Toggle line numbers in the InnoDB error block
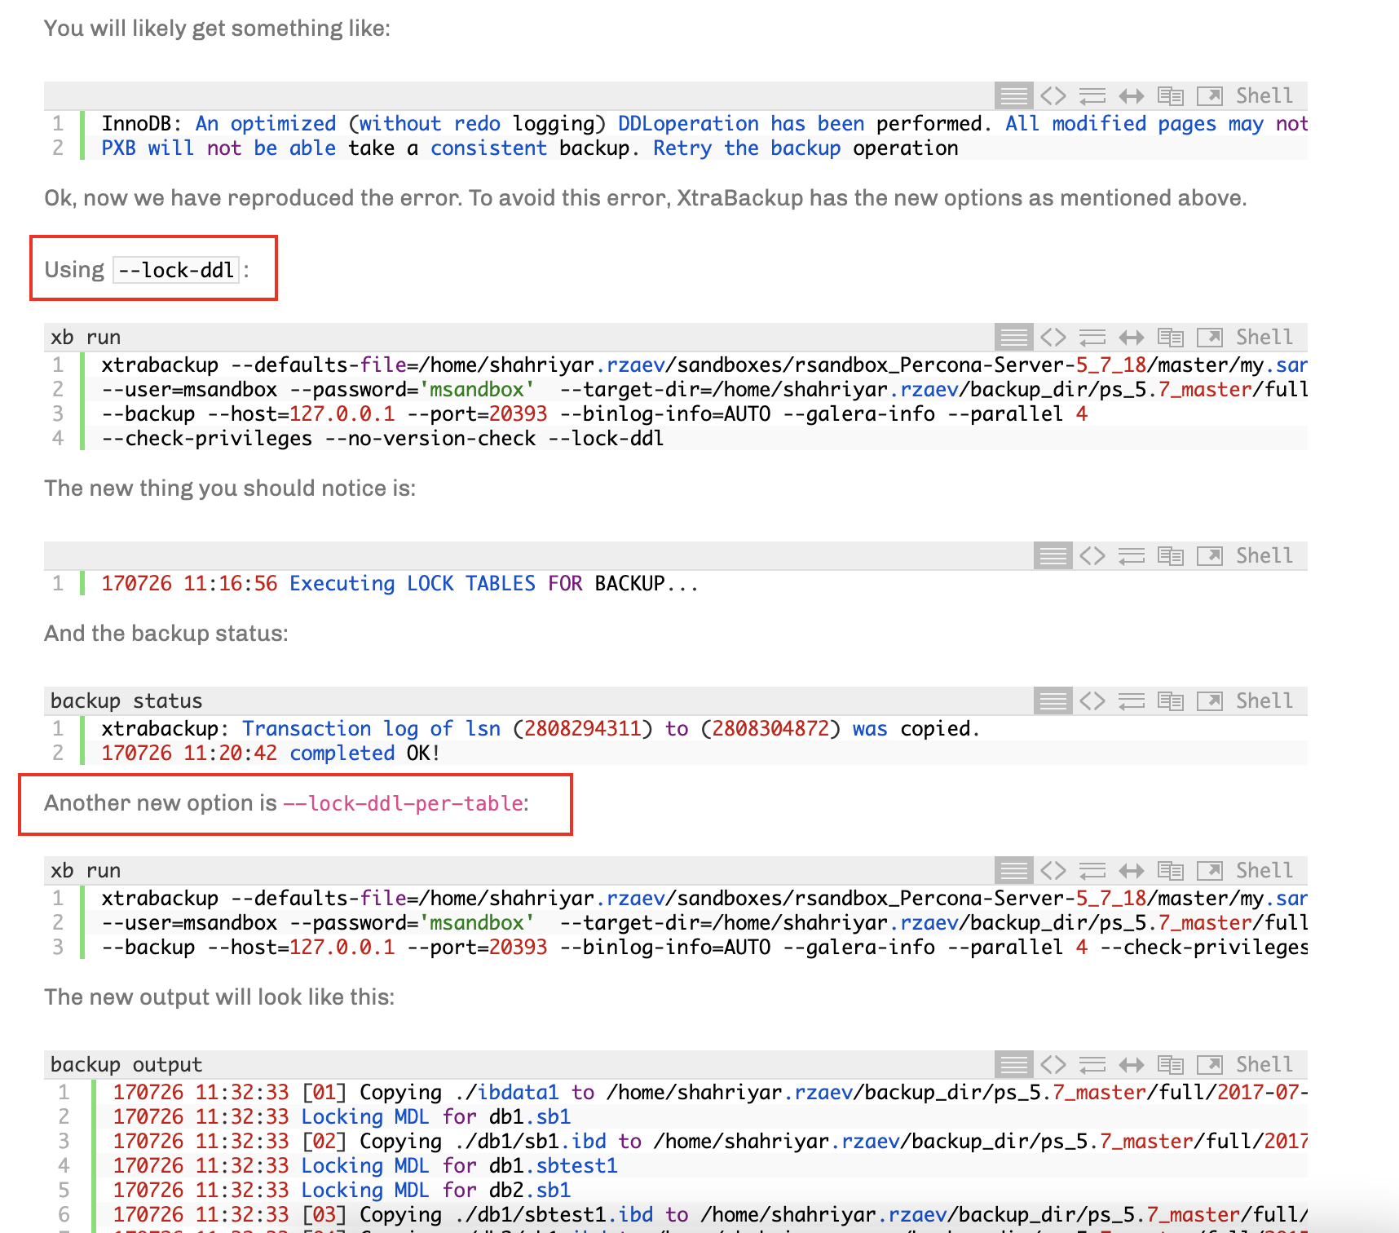Screen dimensions: 1399x1233 (x=1013, y=96)
